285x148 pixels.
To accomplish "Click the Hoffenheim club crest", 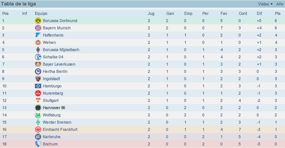I will (38, 35).
